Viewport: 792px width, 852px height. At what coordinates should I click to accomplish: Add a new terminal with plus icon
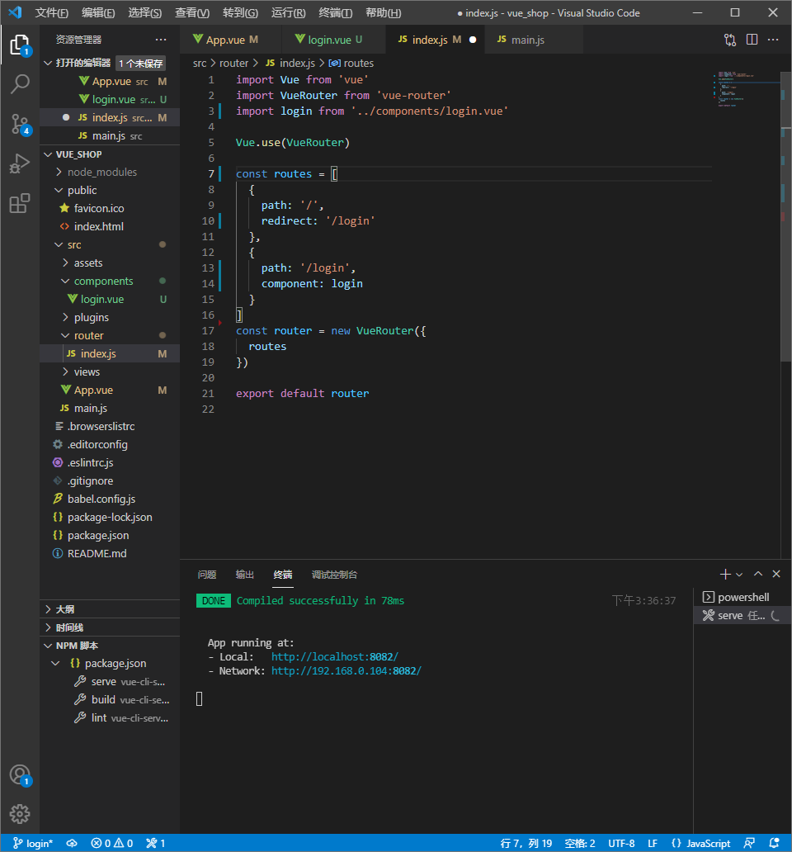(x=725, y=575)
